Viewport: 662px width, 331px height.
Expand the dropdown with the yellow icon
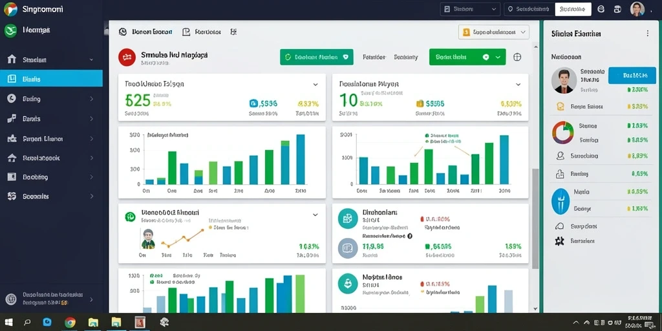click(x=493, y=32)
